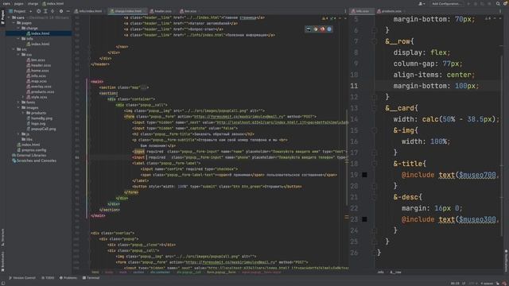
Task: Open the Structure side tool window
Action: point(2,237)
